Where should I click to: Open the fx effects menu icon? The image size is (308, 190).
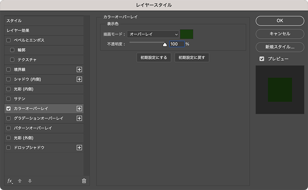click(10, 181)
